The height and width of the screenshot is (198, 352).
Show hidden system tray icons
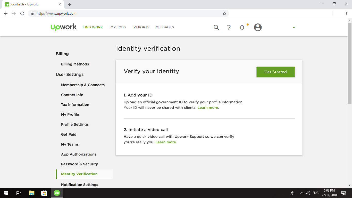click(301, 193)
